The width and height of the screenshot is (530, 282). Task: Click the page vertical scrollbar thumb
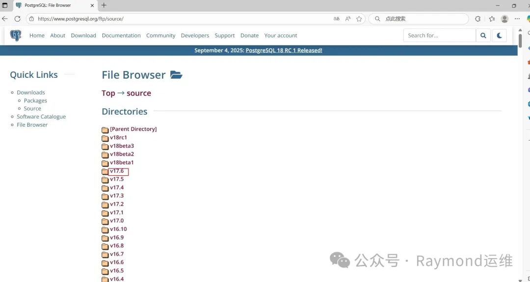(x=521, y=41)
